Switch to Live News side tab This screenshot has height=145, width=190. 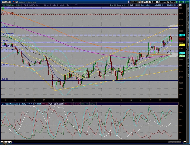pyautogui.click(x=188, y=73)
